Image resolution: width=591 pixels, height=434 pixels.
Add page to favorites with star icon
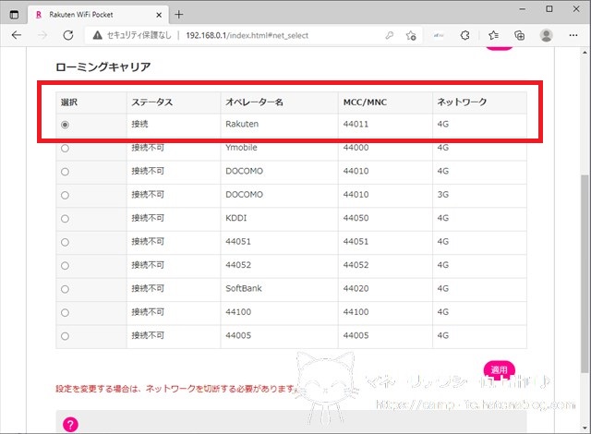pyautogui.click(x=411, y=35)
